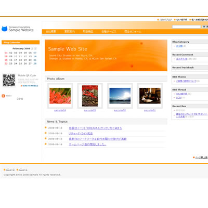Click the 検索 search button
208x208 pixels.
205,27
